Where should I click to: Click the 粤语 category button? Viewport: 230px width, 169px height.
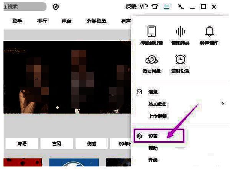[x=22, y=144]
